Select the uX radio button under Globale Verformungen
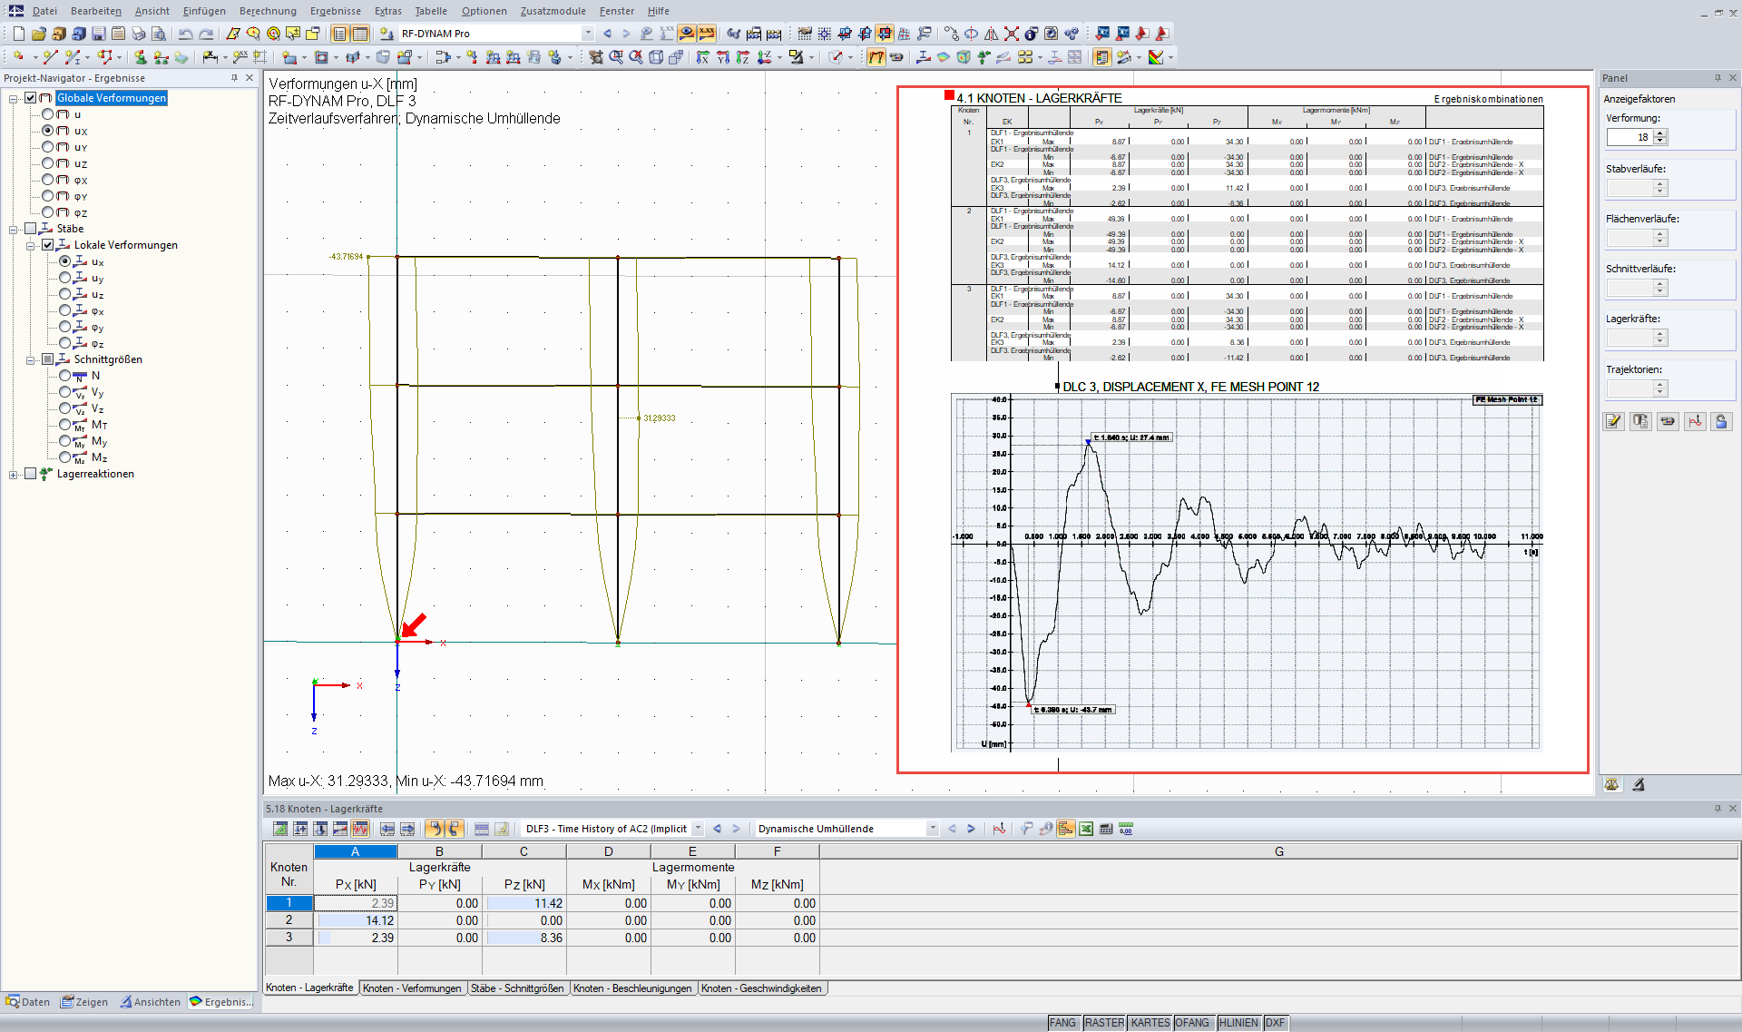This screenshot has width=1742, height=1032. (48, 131)
